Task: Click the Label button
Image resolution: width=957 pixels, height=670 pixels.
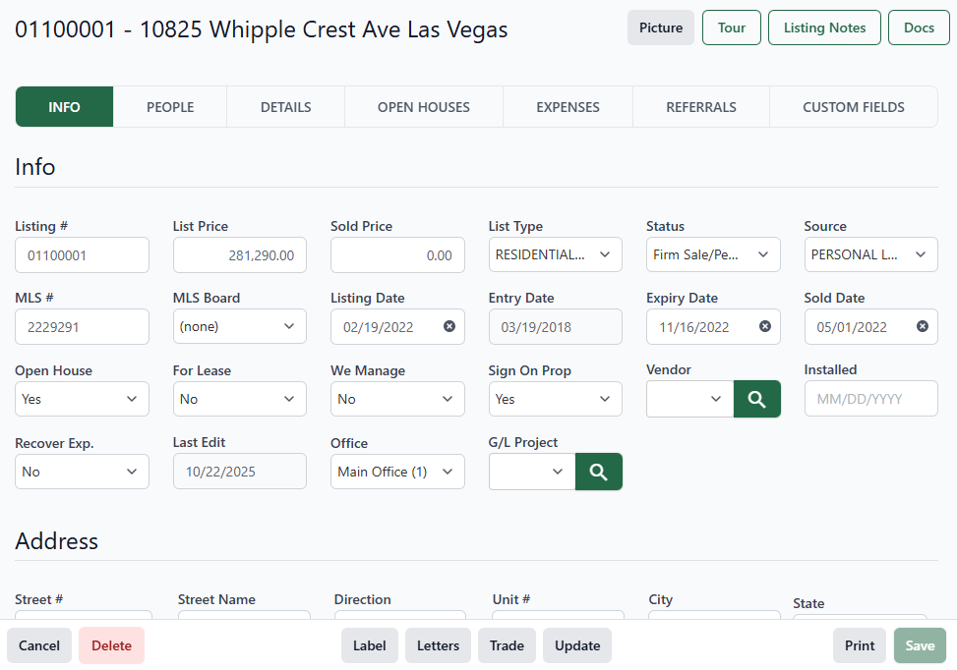Action: [x=369, y=645]
